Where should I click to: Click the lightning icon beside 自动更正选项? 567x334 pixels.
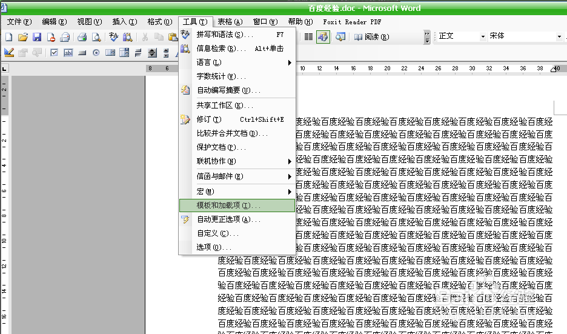point(185,219)
